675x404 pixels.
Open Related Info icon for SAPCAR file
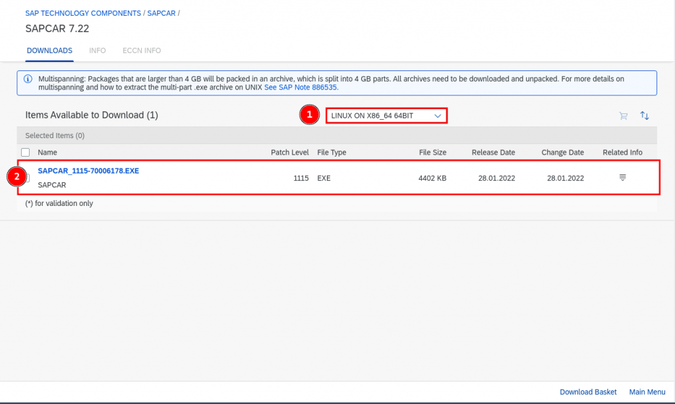click(x=622, y=178)
